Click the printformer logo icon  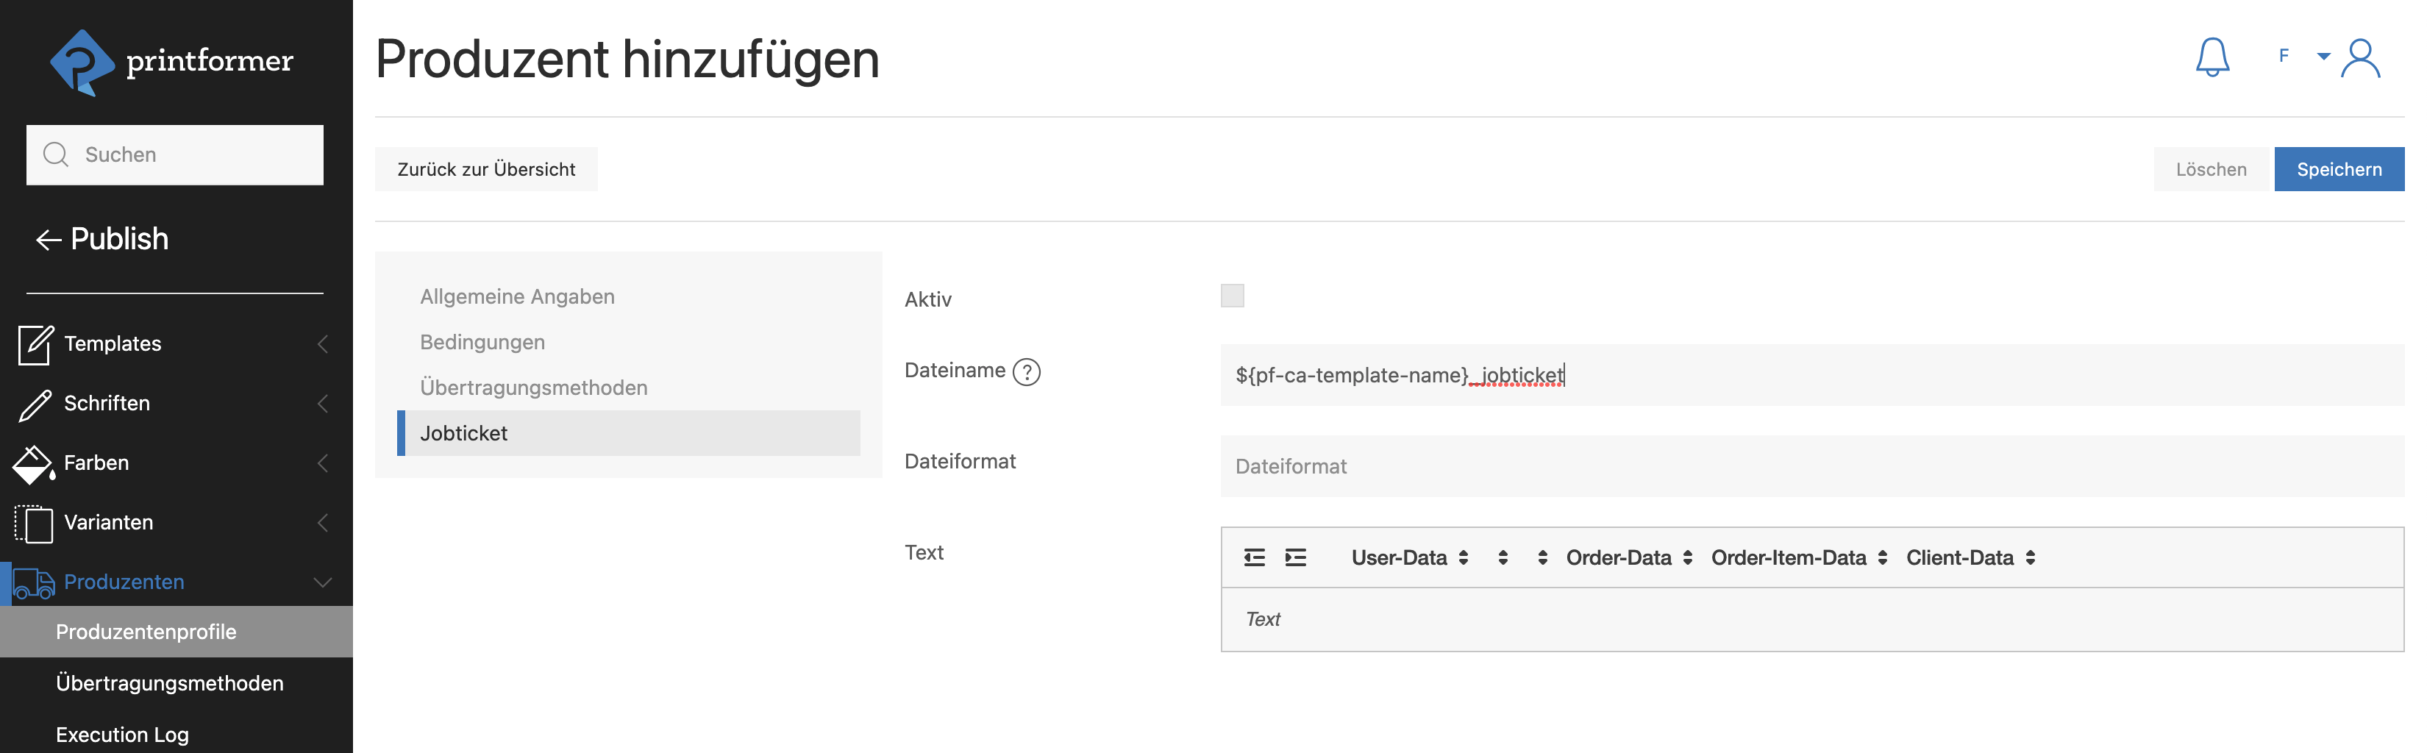(x=81, y=63)
